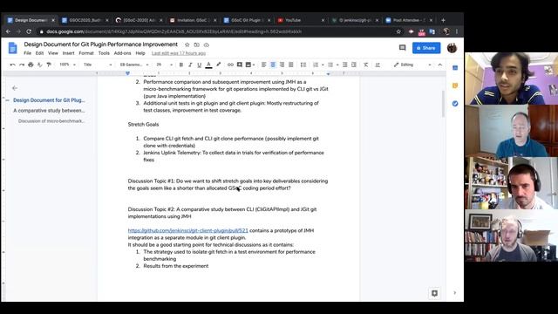Click the browser address bar URL

click(x=174, y=31)
